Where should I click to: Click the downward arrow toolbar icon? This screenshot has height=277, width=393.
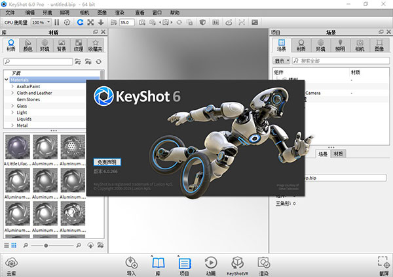tap(101, 22)
